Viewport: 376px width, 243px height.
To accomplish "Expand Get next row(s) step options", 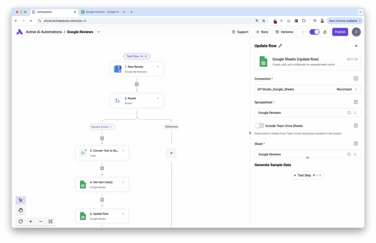I will (x=123, y=182).
